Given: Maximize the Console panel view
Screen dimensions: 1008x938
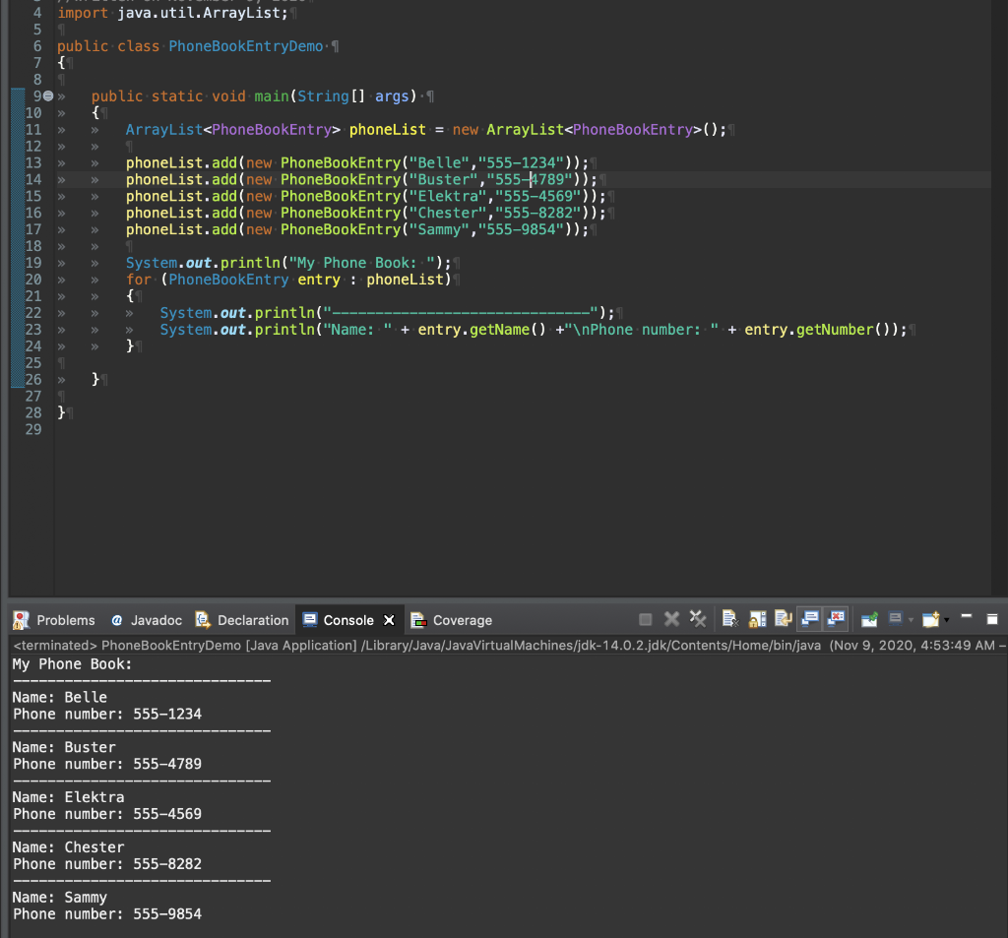Looking at the screenshot, I should pyautogui.click(x=992, y=619).
